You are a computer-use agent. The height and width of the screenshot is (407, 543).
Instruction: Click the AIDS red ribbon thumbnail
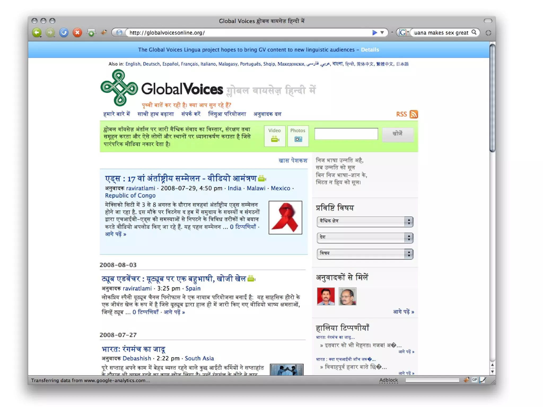pyautogui.click(x=285, y=217)
